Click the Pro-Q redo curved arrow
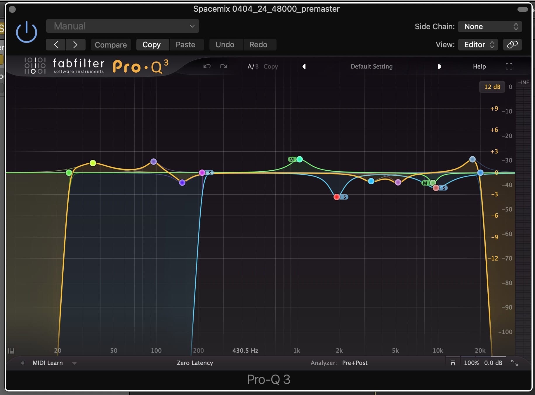The width and height of the screenshot is (535, 395). point(223,67)
